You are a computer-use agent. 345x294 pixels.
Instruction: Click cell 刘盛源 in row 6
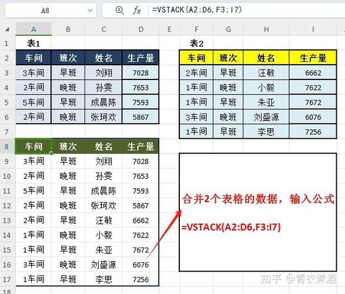(266, 117)
